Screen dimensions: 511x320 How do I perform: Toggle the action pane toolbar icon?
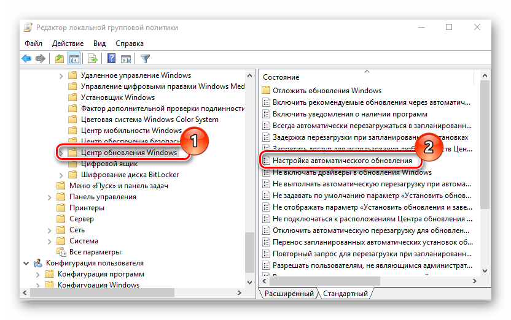126,59
